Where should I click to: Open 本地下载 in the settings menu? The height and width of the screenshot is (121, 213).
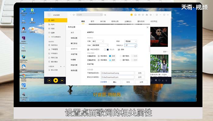coord(74,54)
